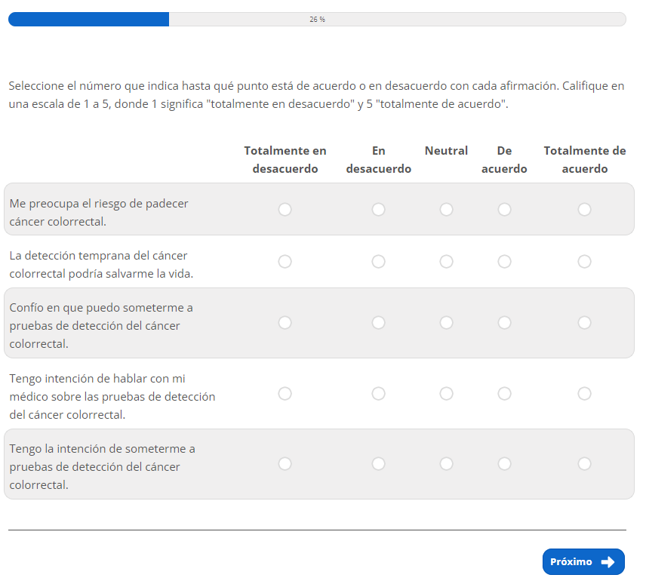Select 'Neutral' for 'Confío en que puedo'
Viewport: 646px width, 584px height.
tap(446, 323)
